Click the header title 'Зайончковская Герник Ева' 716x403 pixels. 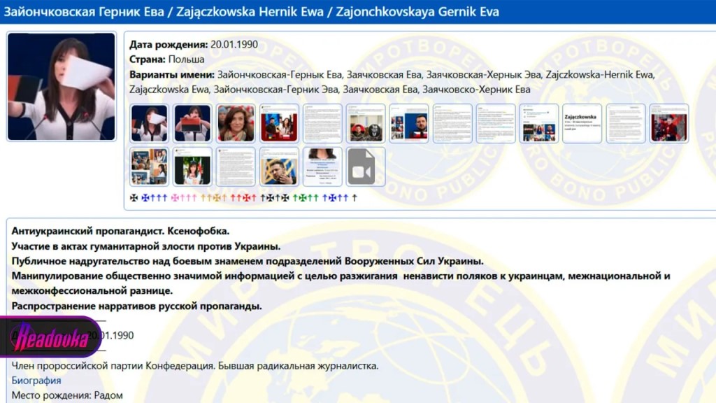[x=84, y=11]
